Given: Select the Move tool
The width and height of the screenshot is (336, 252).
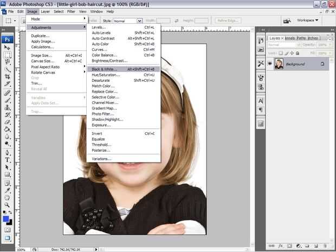Looking at the screenshot, I should [x=7, y=48].
